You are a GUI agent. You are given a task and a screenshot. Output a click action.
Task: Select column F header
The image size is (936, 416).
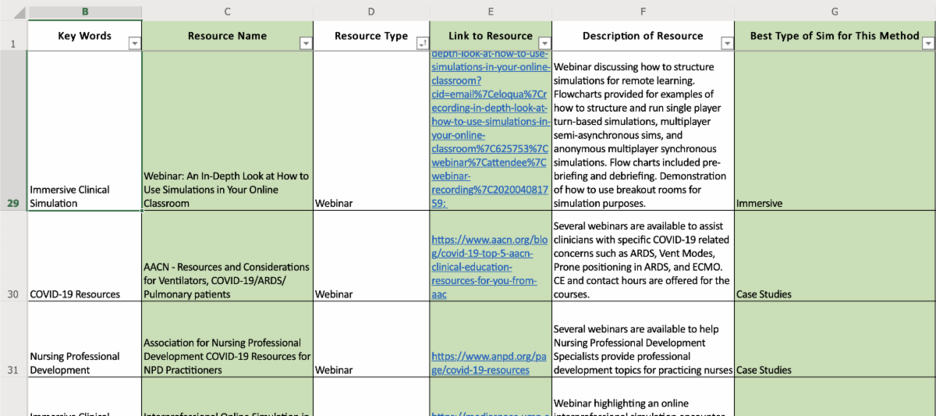(x=643, y=11)
